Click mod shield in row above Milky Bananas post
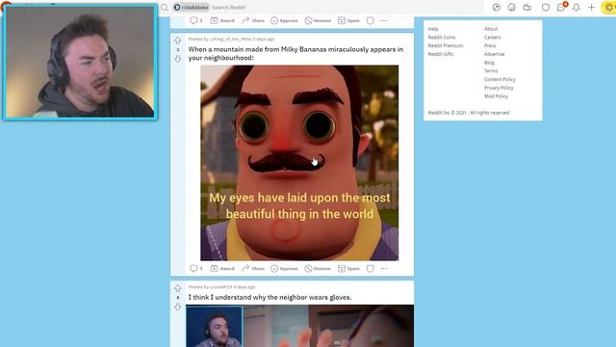Viewport: 616px width, 347px height. point(370,20)
